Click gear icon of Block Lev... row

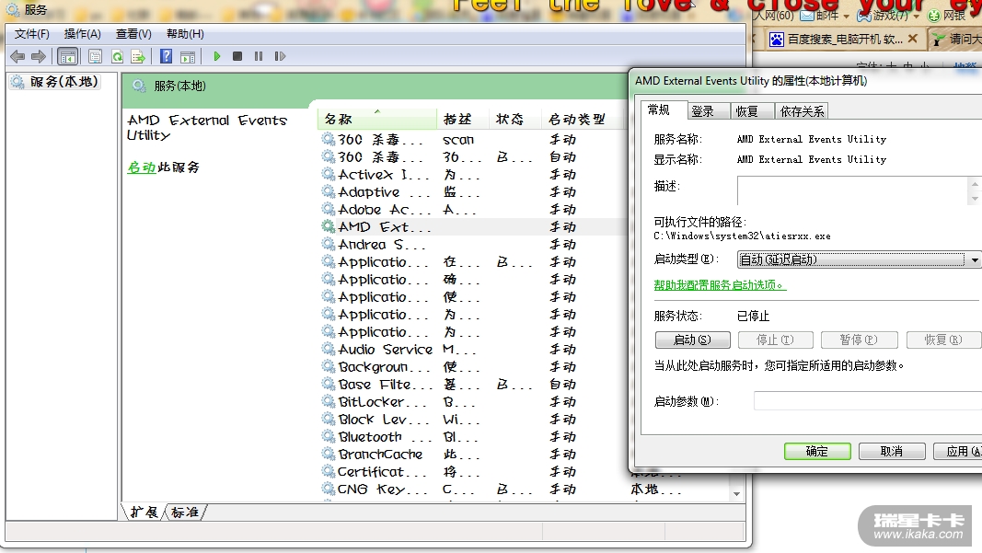329,419
